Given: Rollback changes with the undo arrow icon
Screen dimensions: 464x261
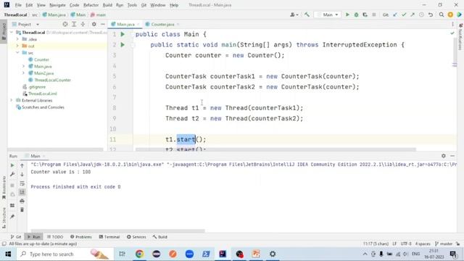Looking at the screenshot, I should 431,14.
